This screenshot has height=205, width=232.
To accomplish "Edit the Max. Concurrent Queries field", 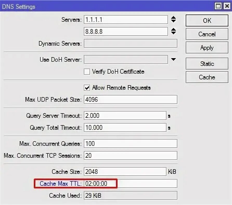I will tap(131, 143).
